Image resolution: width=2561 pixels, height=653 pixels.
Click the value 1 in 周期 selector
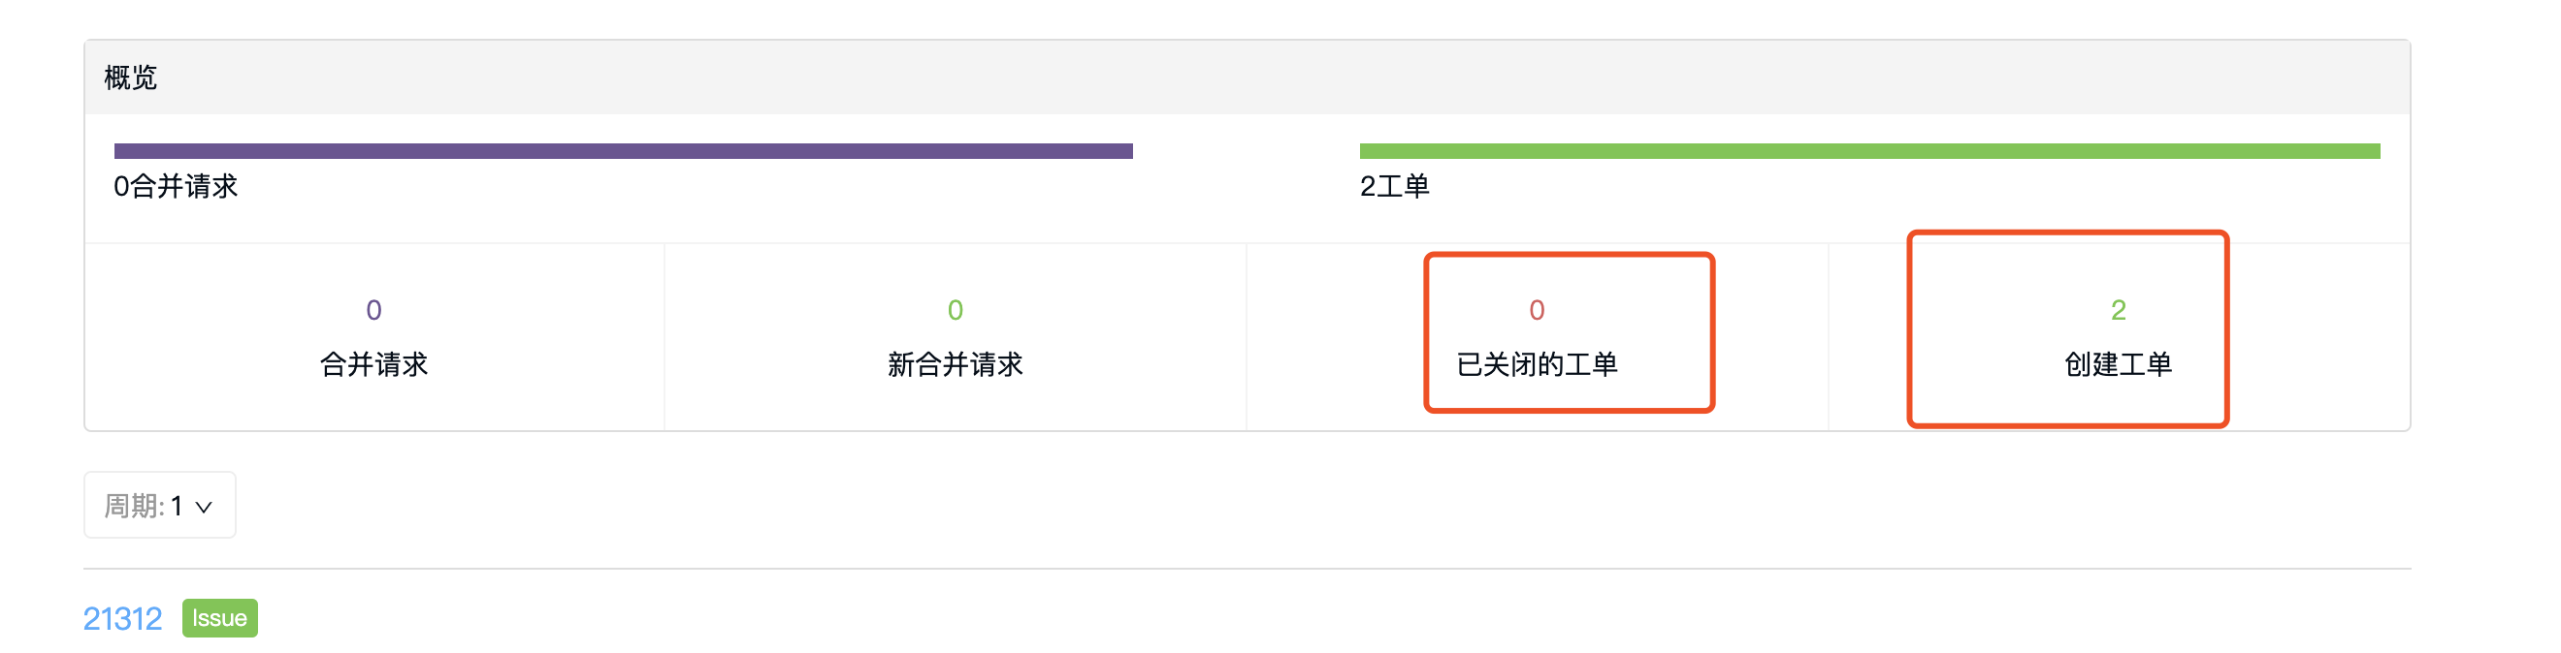(176, 506)
